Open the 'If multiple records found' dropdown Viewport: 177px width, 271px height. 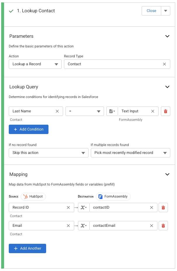pyautogui.click(x=130, y=153)
